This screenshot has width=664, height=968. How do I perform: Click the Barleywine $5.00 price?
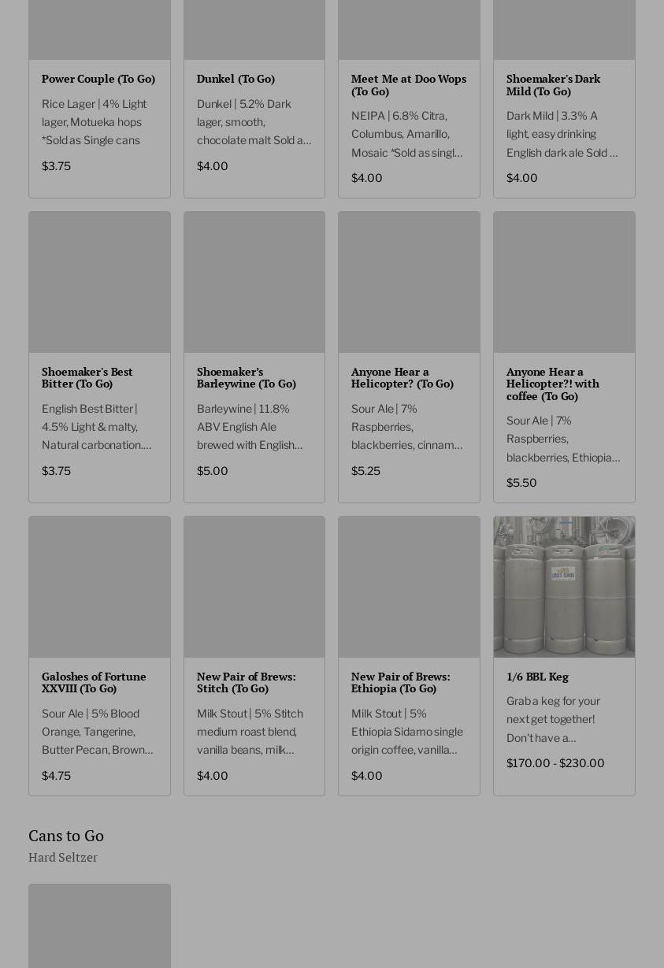coord(212,471)
